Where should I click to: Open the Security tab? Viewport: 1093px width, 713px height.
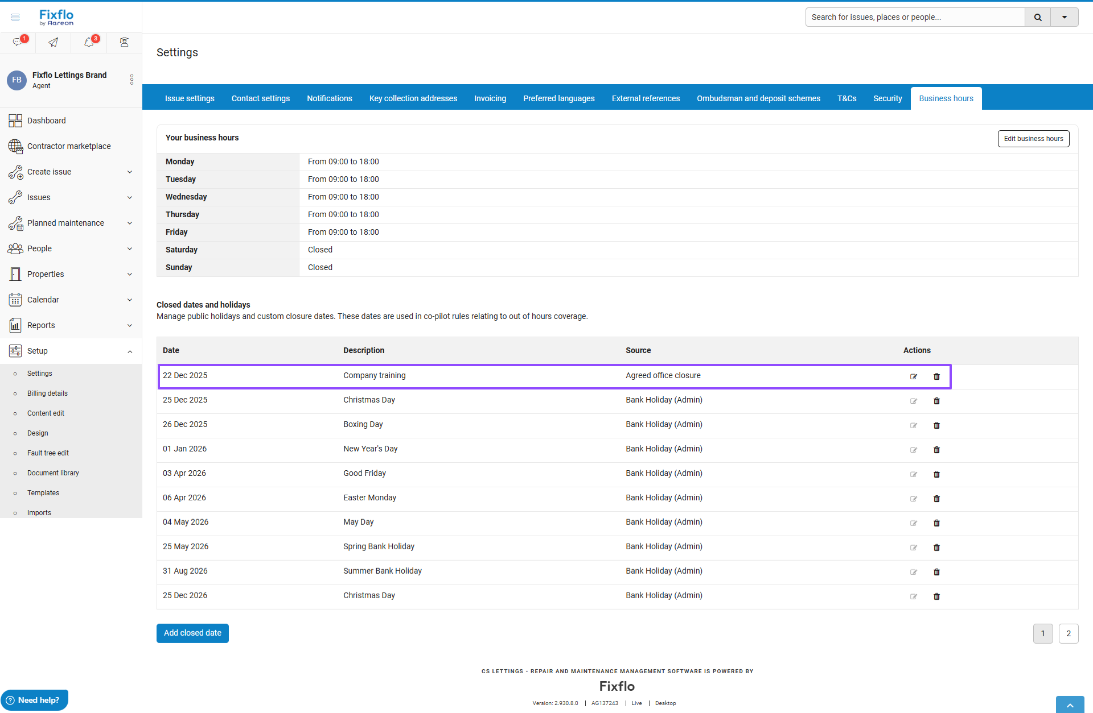coord(887,98)
